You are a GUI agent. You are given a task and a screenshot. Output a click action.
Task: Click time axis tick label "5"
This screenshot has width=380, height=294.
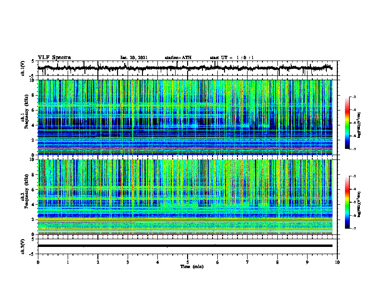(x=188, y=262)
